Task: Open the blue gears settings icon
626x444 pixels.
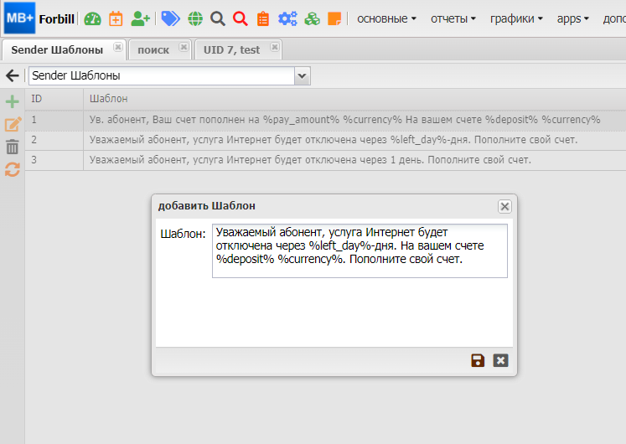Action: (287, 18)
